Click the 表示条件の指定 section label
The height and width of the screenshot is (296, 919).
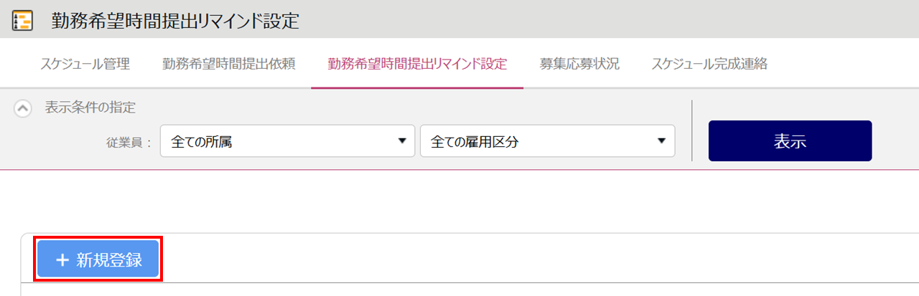(90, 108)
